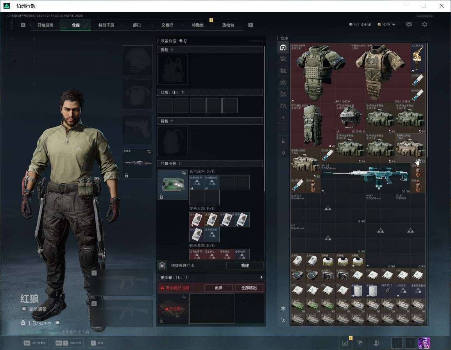451x350 pixels.
Task: Click the Q key icon left of tabs
Action: coord(23,25)
